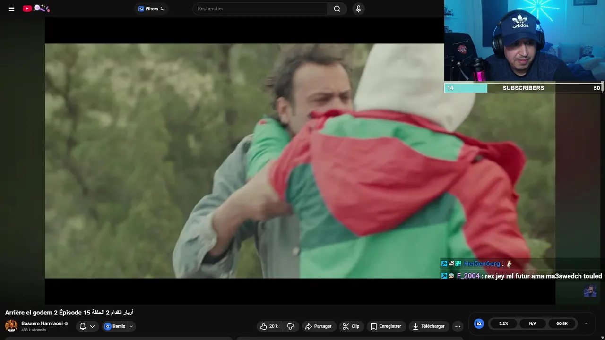This screenshot has height=340, width=605.
Task: Expand the Remix dropdown arrow
Action: pos(131,326)
